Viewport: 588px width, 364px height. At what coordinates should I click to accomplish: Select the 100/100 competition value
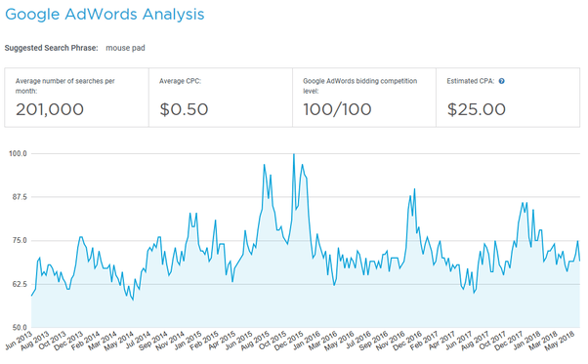[x=337, y=109]
